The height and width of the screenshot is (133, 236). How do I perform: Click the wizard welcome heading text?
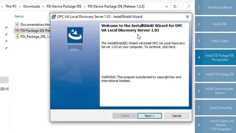click(x=142, y=28)
